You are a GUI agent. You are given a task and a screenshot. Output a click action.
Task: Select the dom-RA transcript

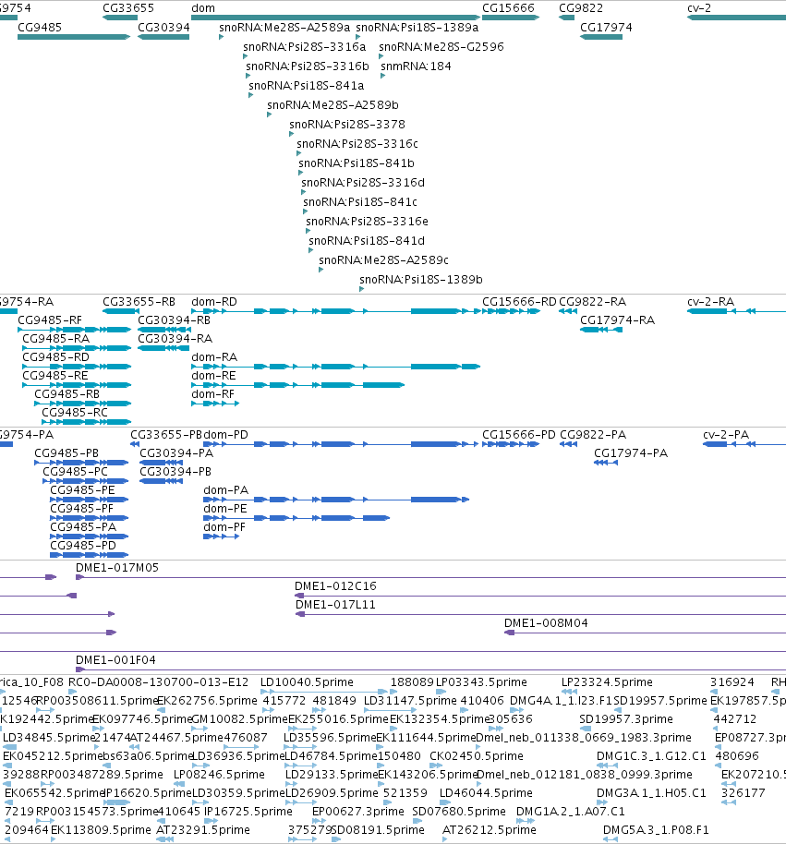[336, 368]
